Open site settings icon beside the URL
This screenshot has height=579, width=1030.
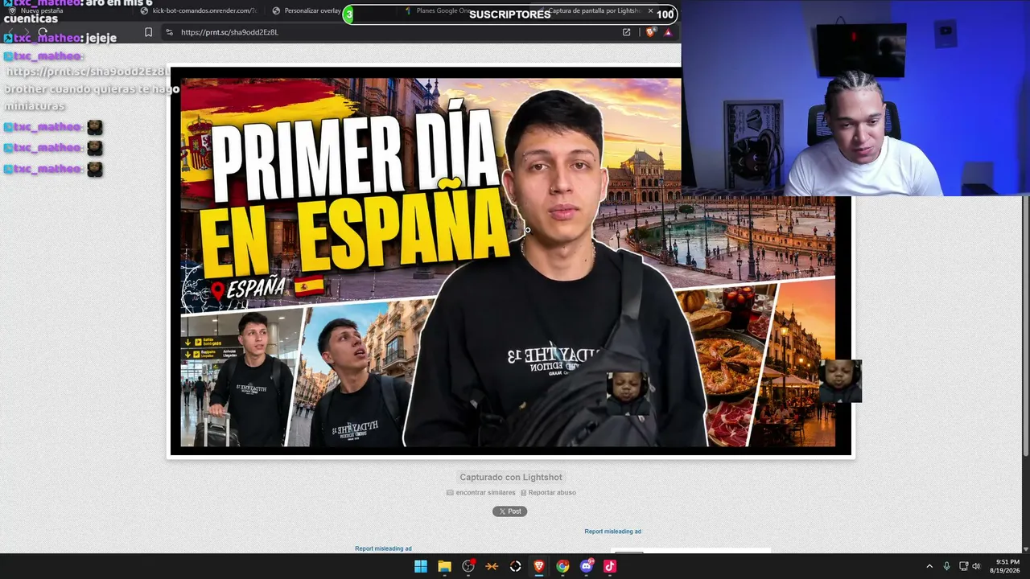coord(169,32)
